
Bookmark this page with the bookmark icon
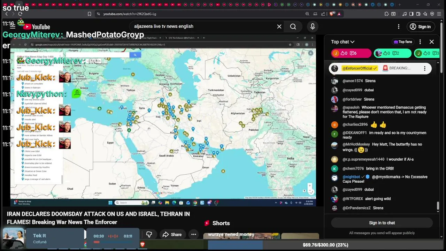click(90, 14)
